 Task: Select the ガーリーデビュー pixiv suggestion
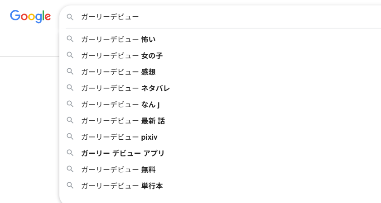[119, 137]
